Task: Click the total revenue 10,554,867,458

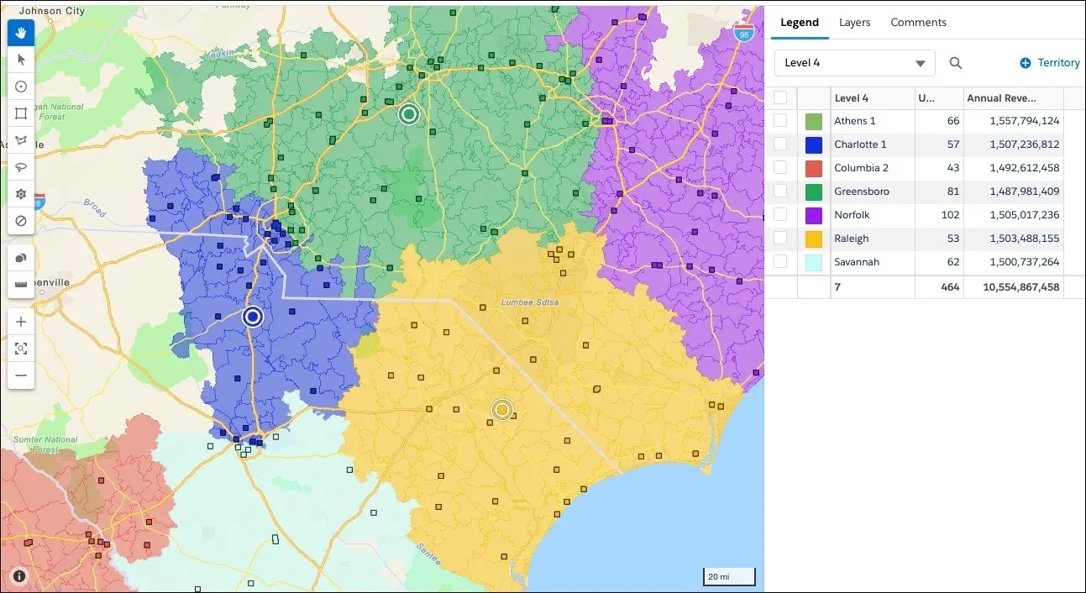Action: click(x=1021, y=287)
